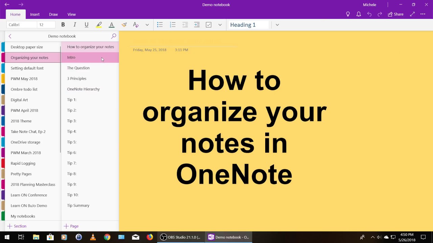Viewport: 433px width, 243px height.
Task: Switch to the Draw tab
Action: click(53, 15)
